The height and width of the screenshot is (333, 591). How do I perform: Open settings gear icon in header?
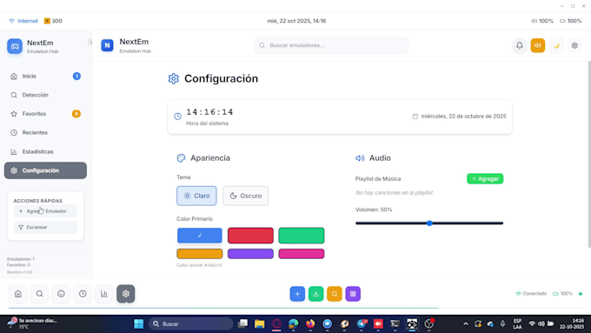click(574, 45)
